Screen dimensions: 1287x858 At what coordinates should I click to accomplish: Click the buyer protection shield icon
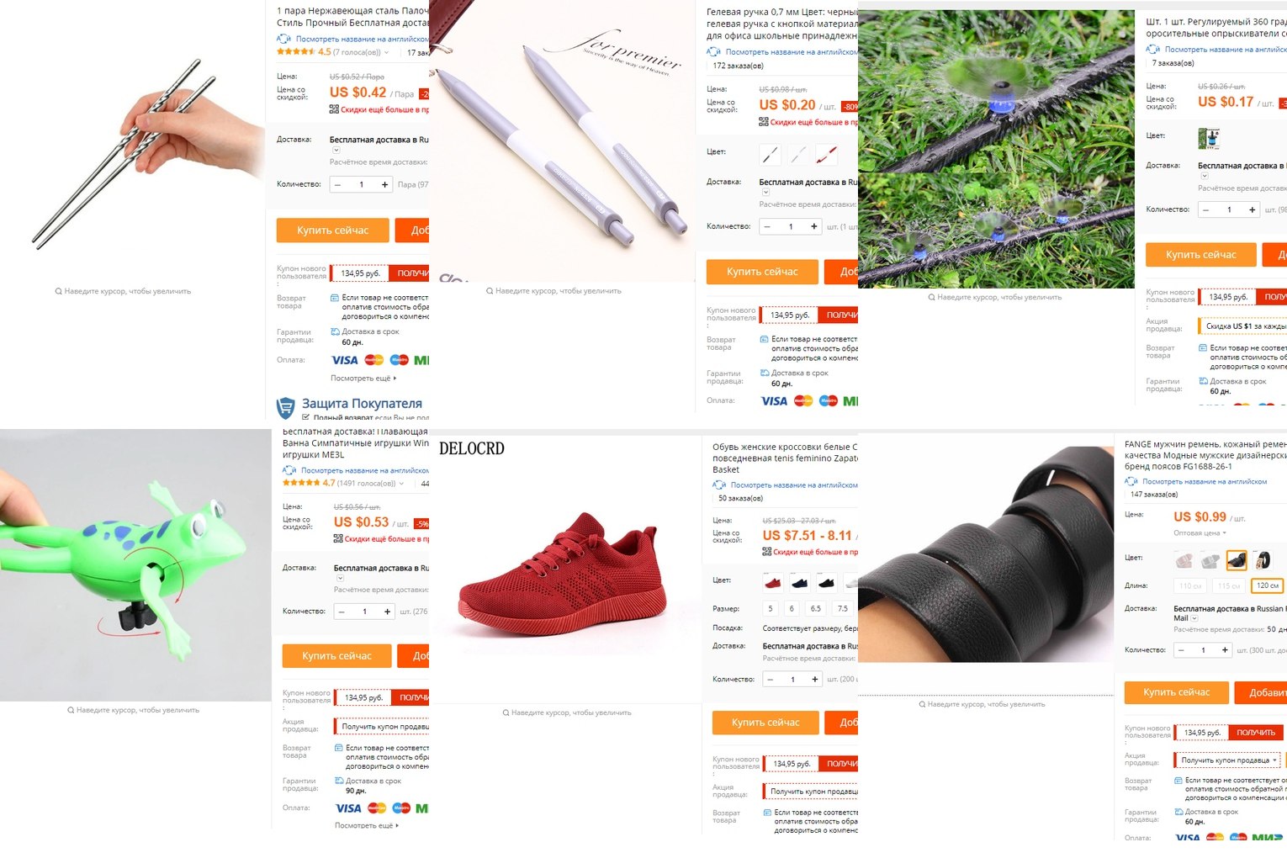point(286,408)
